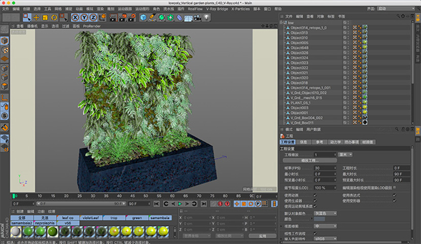Open the RealFlow menu
Image resolution: width=421 pixels, height=244 pixels.
pos(195,9)
